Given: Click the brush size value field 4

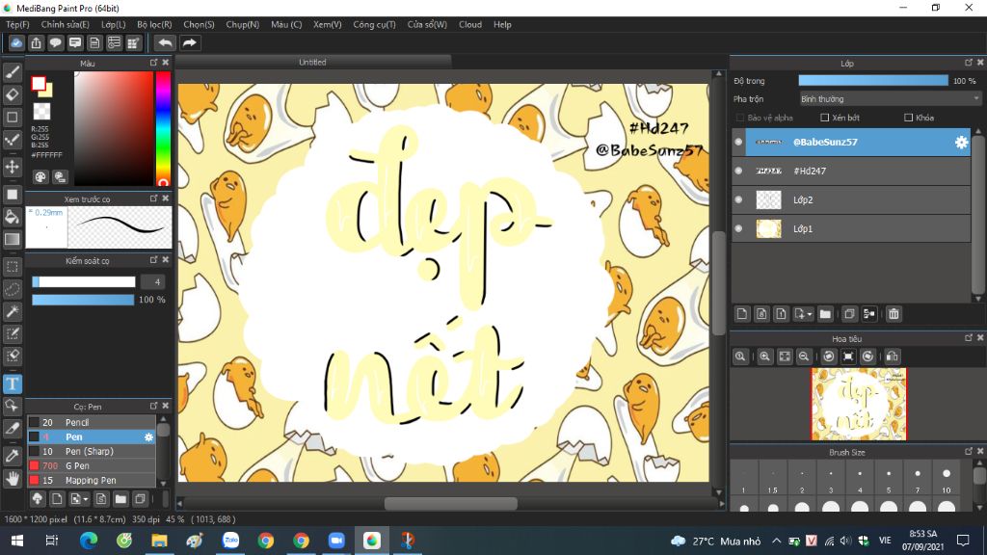Looking at the screenshot, I should [153, 282].
